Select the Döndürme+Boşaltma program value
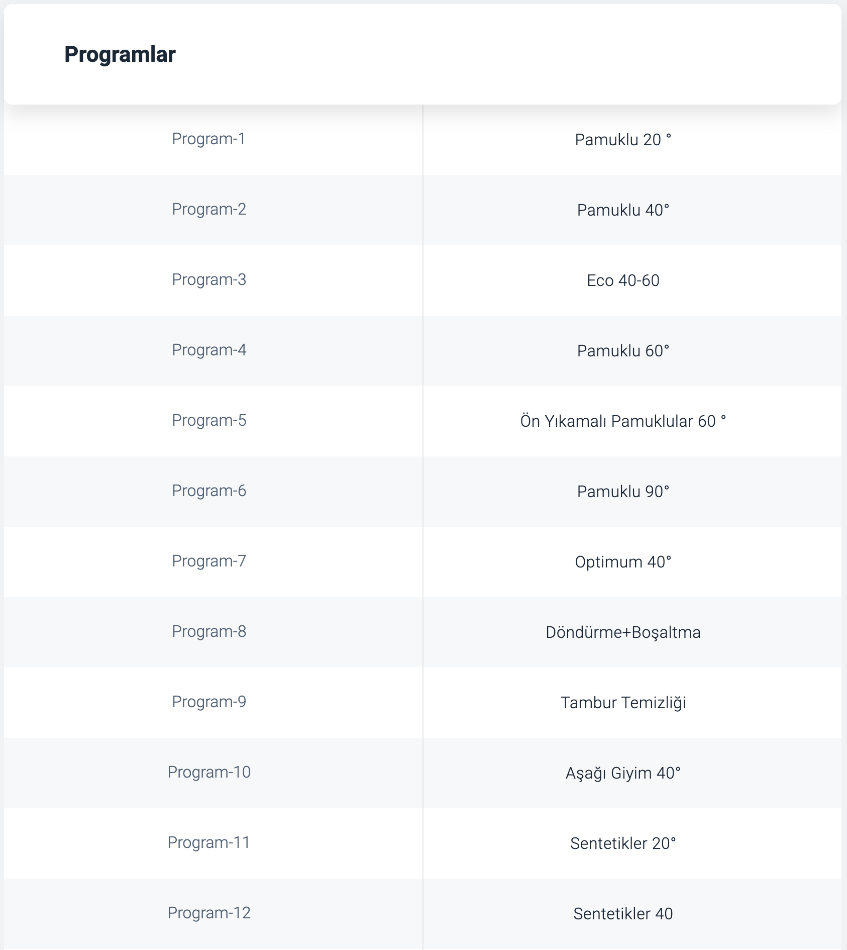 [623, 632]
